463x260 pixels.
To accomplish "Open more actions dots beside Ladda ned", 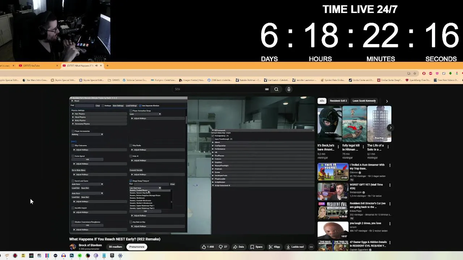I will coord(311,247).
